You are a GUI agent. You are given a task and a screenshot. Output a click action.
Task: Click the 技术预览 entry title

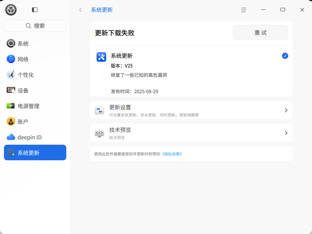pos(120,130)
